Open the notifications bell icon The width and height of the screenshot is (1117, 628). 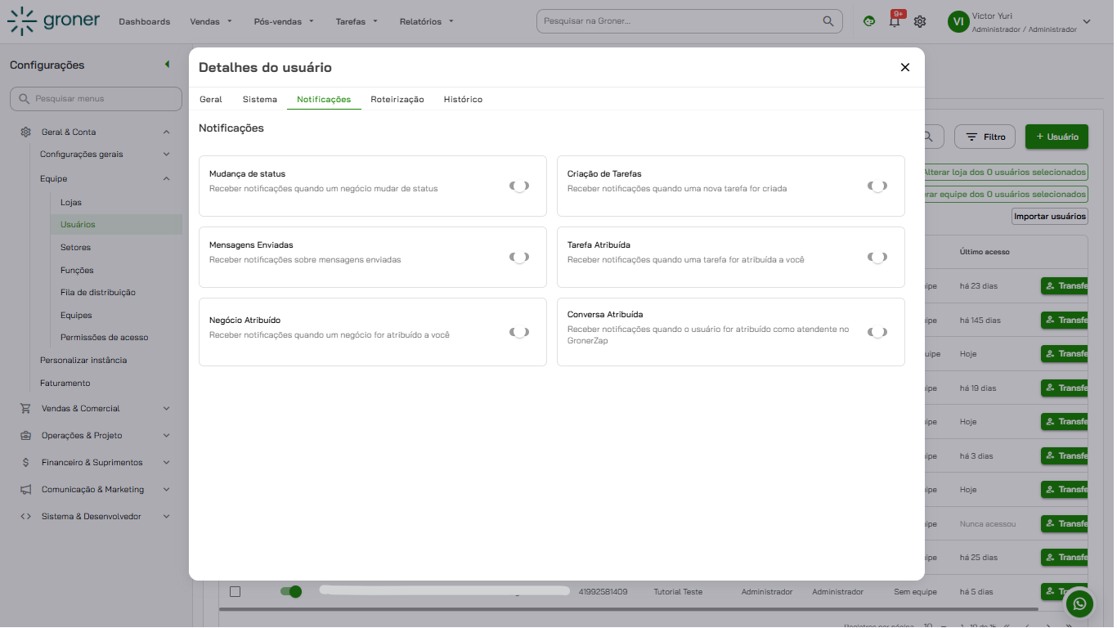point(895,21)
